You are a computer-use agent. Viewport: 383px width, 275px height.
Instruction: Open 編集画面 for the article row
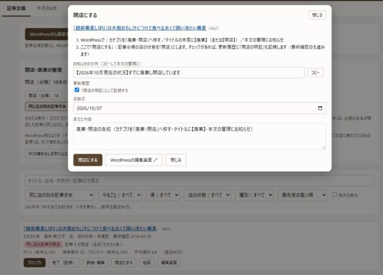(169, 262)
